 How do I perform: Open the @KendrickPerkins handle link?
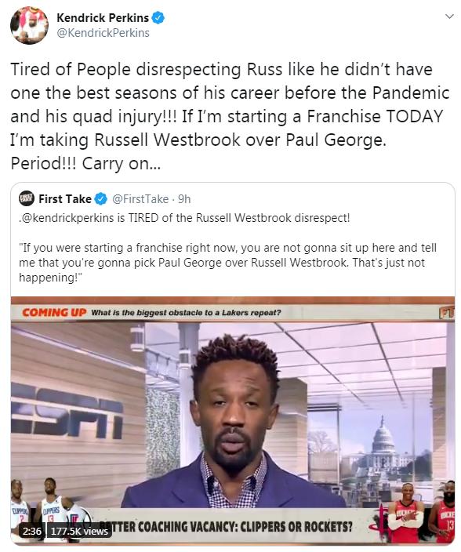[103, 33]
